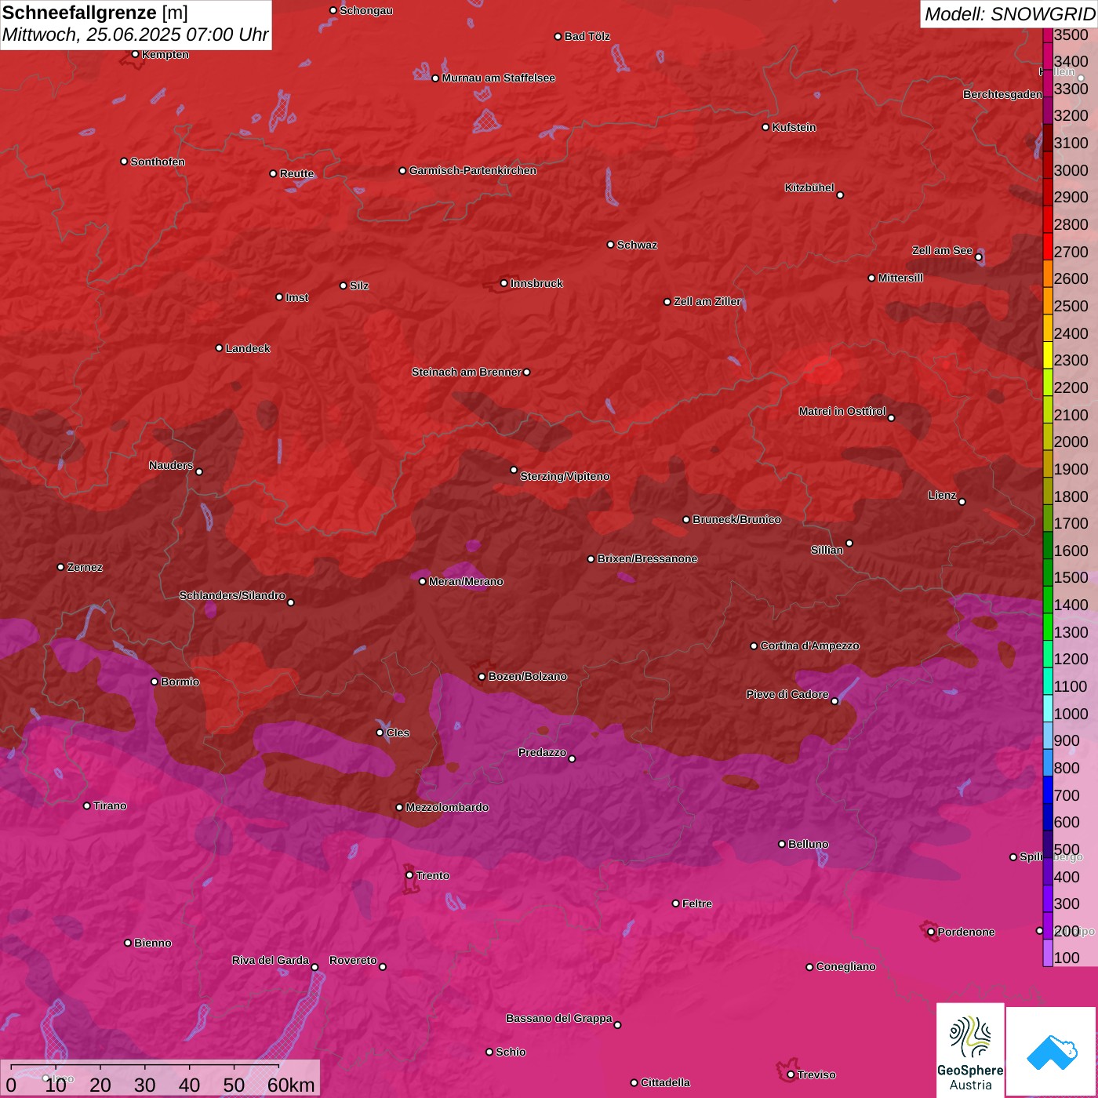Click the "Modell: SNOWGRID" label

(1009, 14)
